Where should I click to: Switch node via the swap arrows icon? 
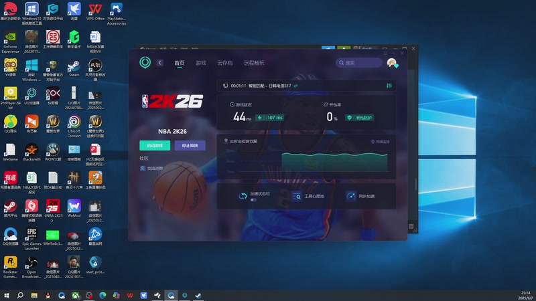pyautogui.click(x=295, y=86)
